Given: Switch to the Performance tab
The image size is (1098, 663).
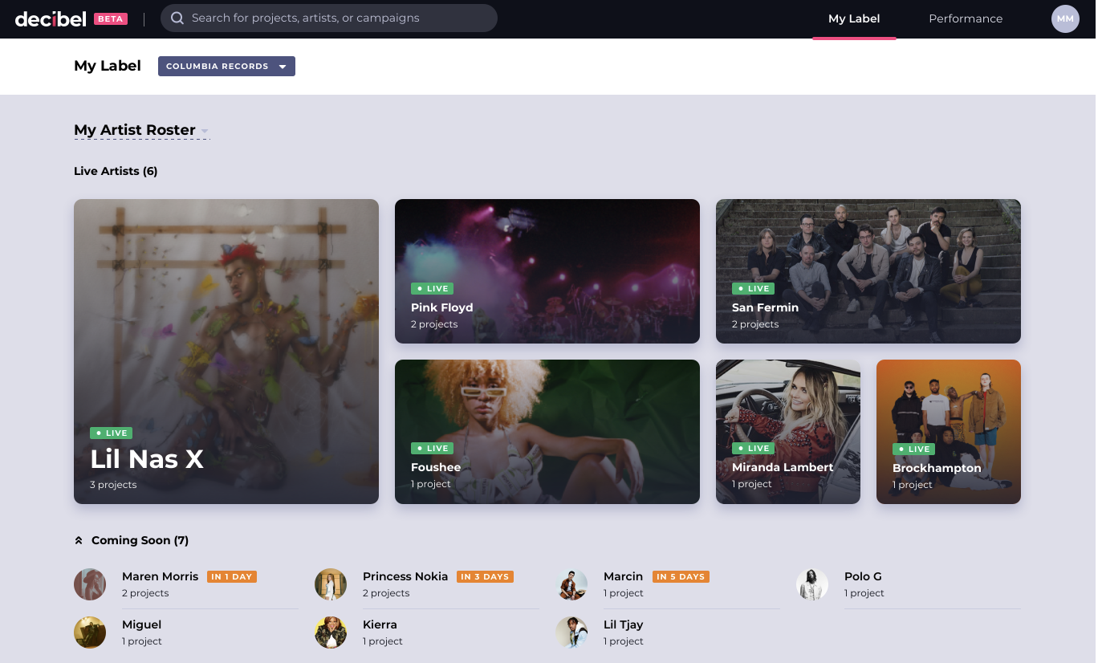Looking at the screenshot, I should [966, 18].
